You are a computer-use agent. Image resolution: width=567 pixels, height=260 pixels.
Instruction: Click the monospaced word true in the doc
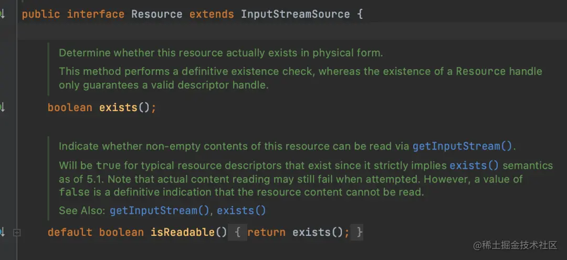click(x=109, y=166)
